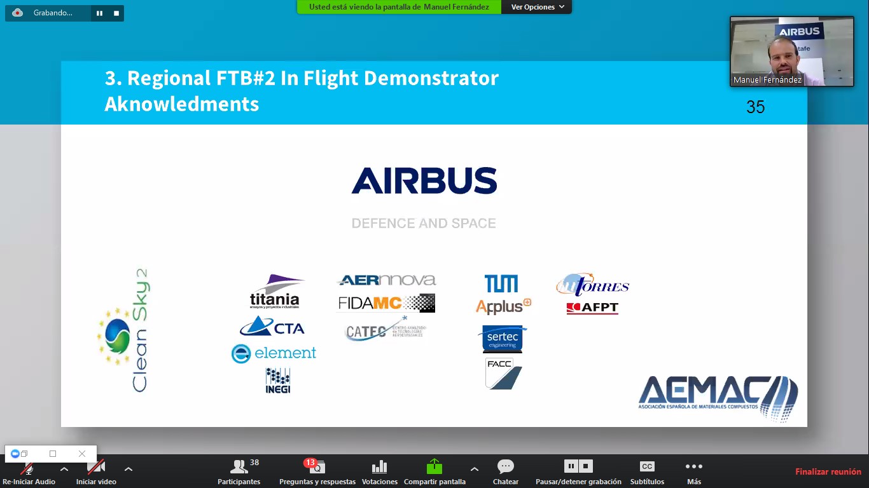The width and height of the screenshot is (869, 488).
Task: Expand audio options arrow next to Re-Iniciar Audio
Action: tap(64, 469)
